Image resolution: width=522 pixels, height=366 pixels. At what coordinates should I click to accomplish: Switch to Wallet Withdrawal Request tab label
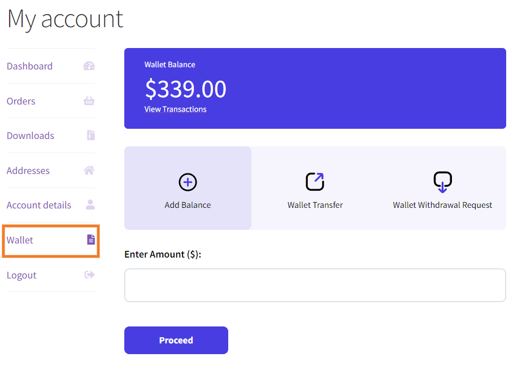442,205
